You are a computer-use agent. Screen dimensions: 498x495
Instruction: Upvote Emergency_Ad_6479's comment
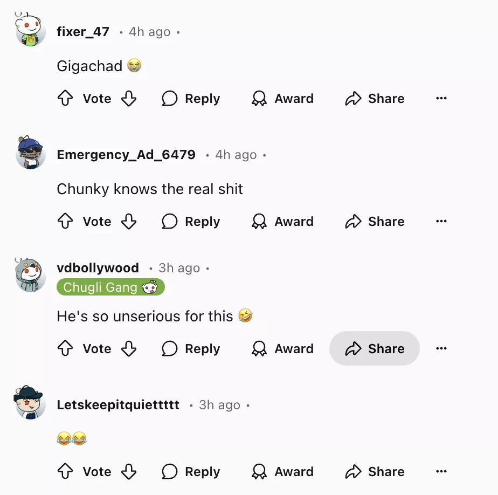pos(65,221)
